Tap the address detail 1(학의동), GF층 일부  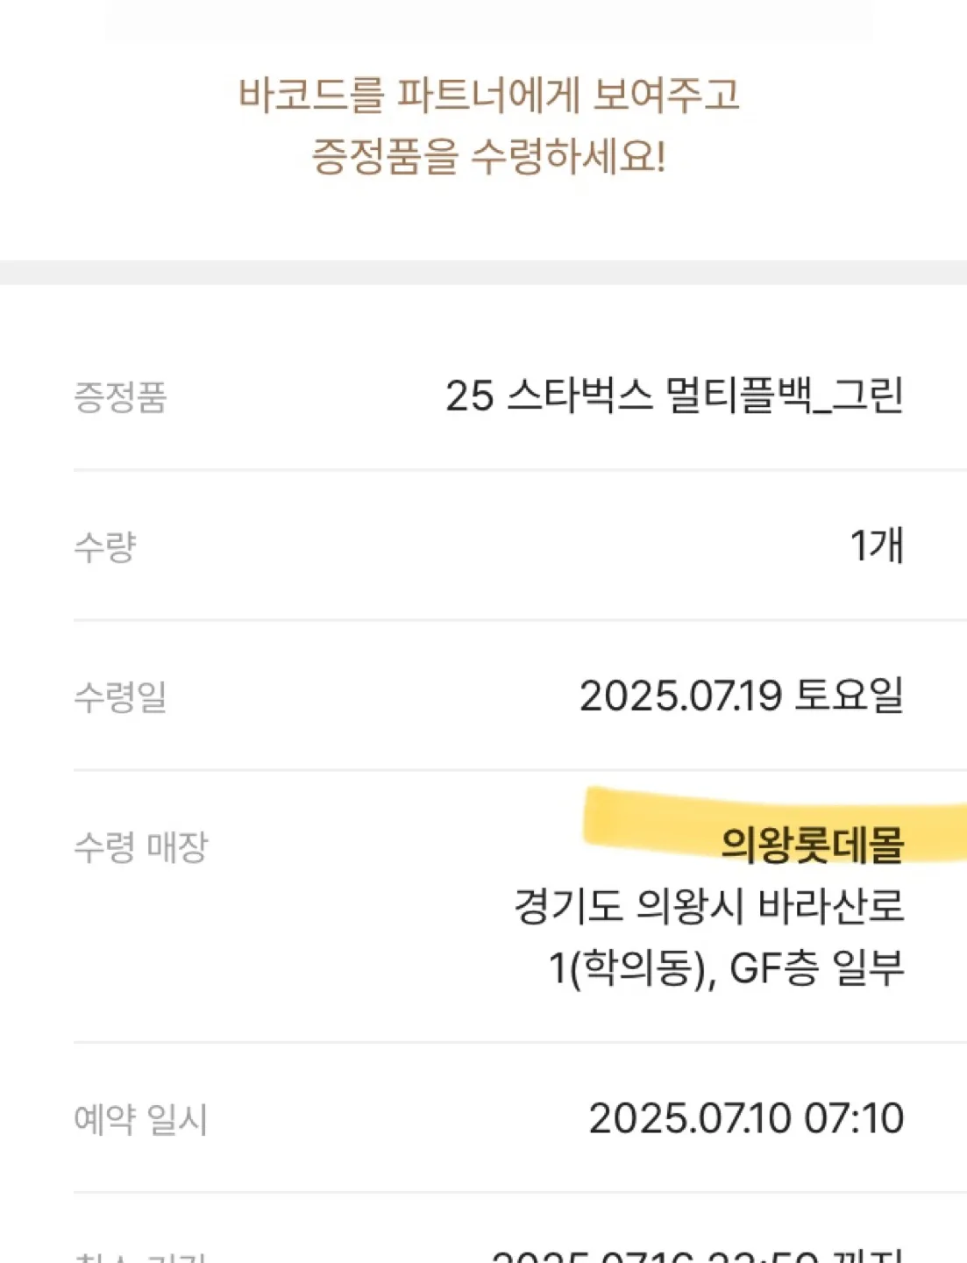pos(726,968)
